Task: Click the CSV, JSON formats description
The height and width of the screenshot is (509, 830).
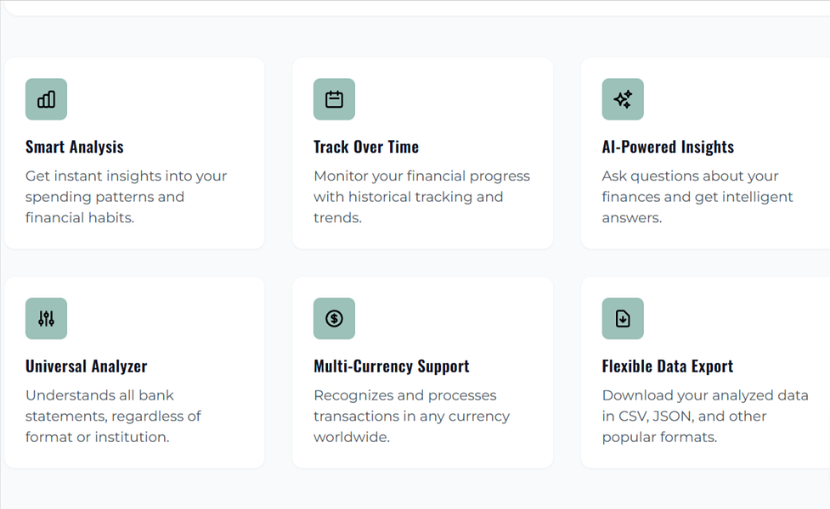Action: click(705, 416)
